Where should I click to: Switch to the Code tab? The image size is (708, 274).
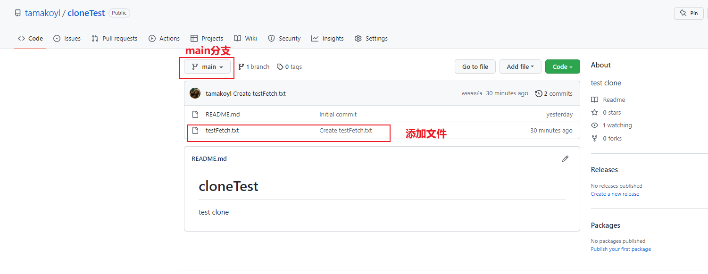point(30,39)
